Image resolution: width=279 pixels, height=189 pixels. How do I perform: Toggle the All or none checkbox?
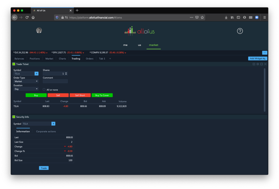pyautogui.click(x=44, y=89)
